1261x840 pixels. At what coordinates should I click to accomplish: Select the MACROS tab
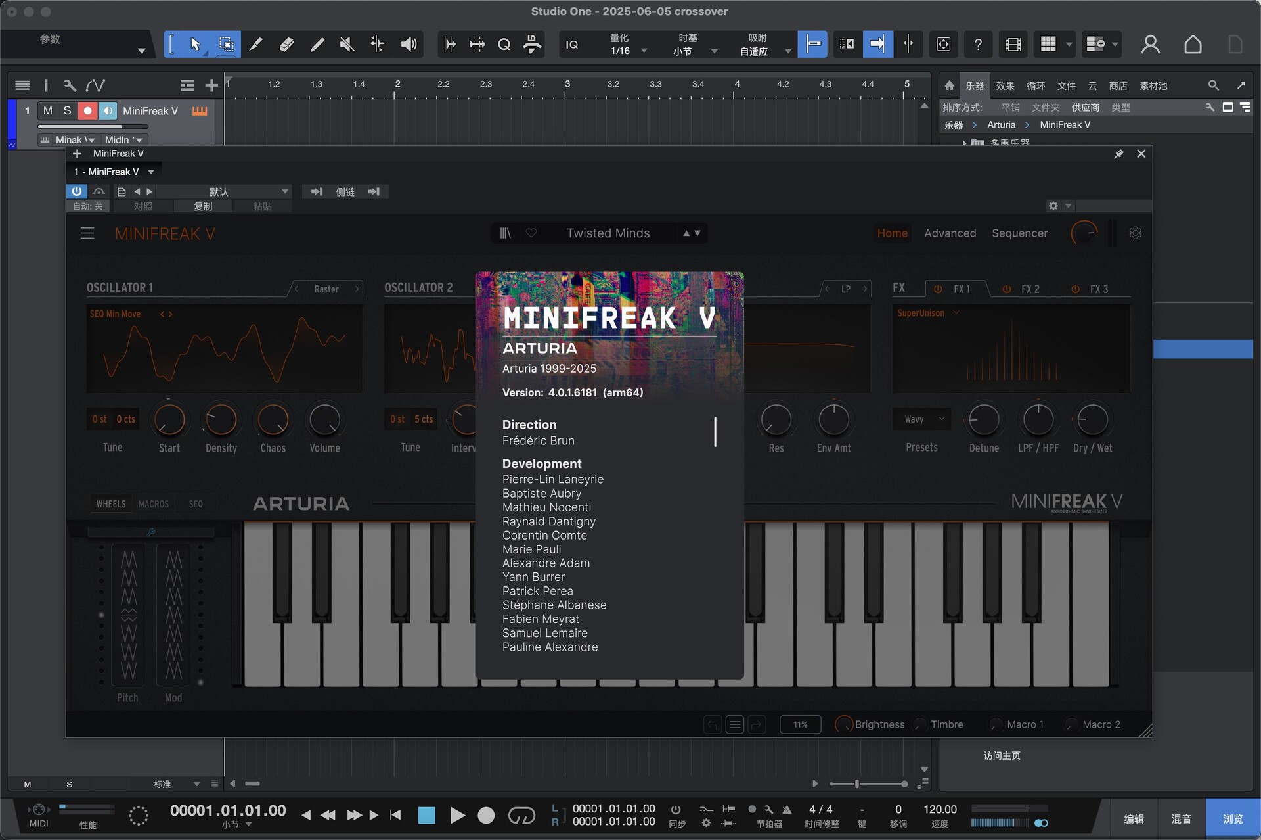(x=153, y=504)
